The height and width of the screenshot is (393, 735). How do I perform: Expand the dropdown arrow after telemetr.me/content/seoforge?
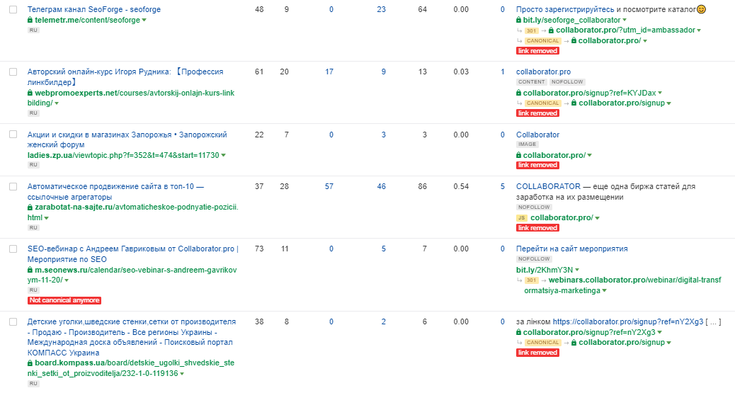pyautogui.click(x=144, y=21)
